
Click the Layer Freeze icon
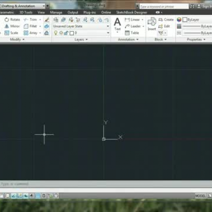[x=100, y=20]
